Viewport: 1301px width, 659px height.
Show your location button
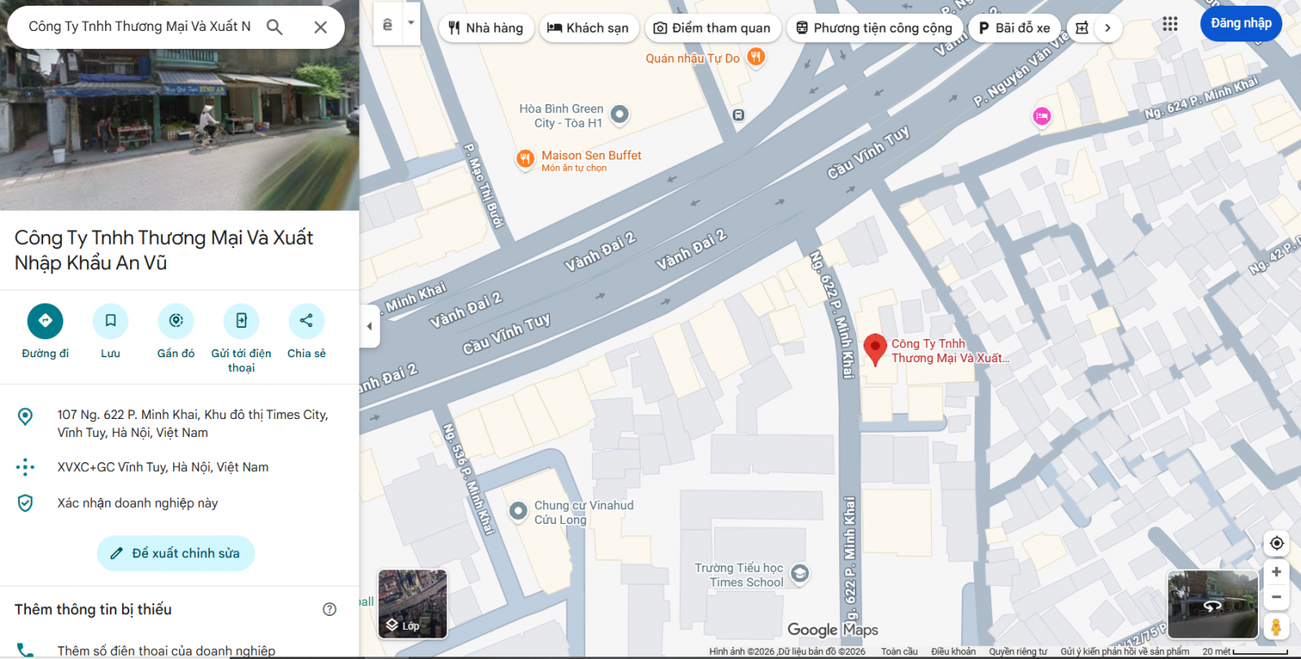(x=1277, y=543)
